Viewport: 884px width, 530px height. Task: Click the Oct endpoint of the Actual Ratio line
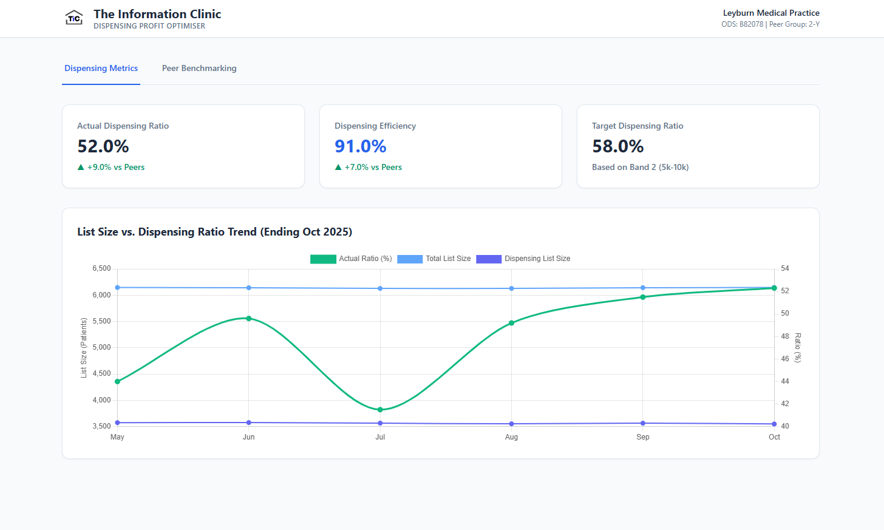[x=773, y=288]
